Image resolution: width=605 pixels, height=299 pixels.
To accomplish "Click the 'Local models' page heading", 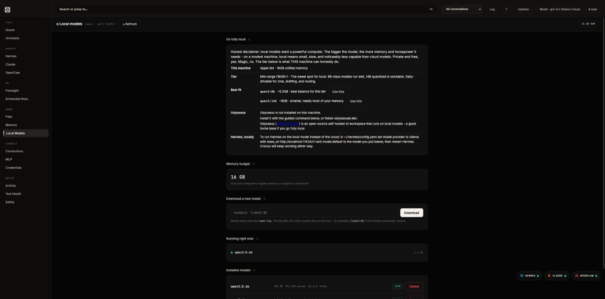I will (70, 24).
